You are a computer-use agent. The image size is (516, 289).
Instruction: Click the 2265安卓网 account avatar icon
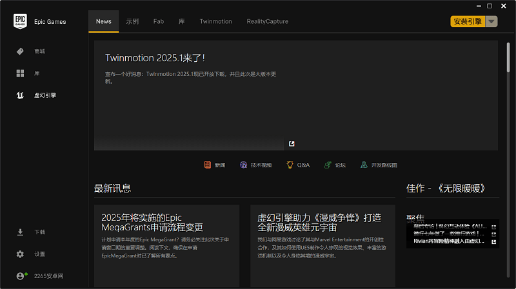pyautogui.click(x=21, y=276)
